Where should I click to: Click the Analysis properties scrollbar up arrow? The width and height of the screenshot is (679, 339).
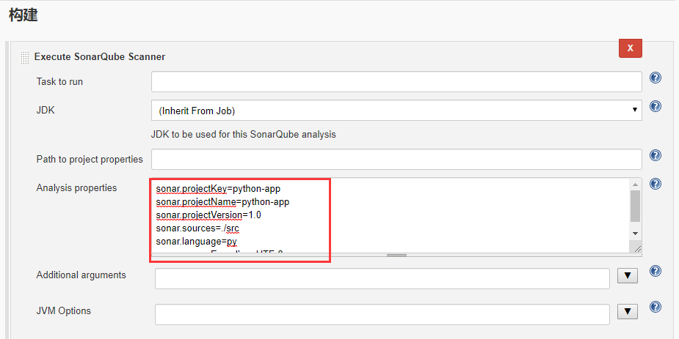click(635, 184)
